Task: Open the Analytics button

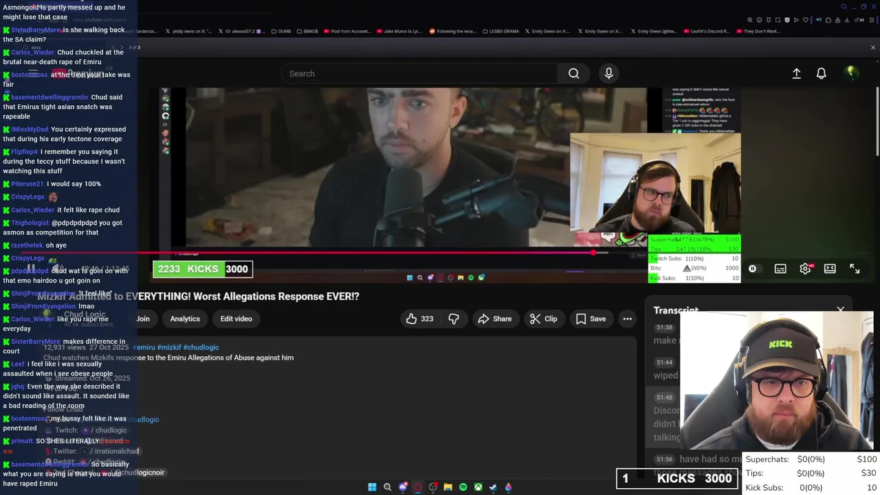Action: coord(185,319)
